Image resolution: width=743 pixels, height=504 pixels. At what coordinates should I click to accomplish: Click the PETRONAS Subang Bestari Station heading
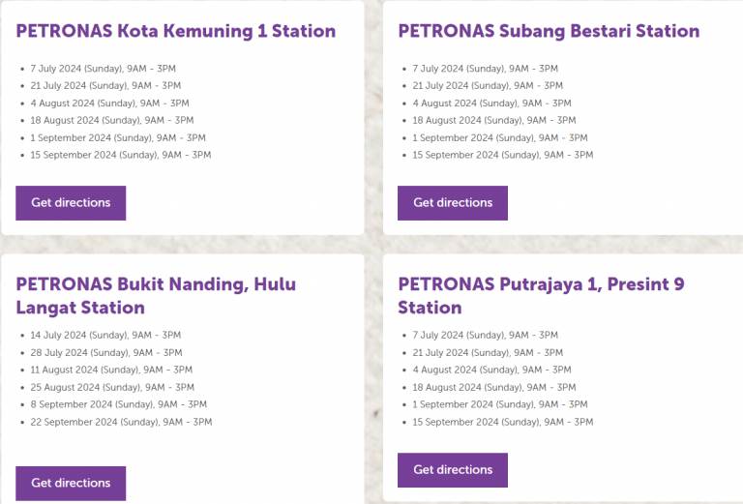point(549,31)
